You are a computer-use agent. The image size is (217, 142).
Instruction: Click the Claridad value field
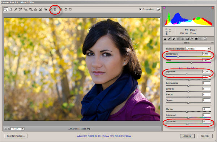[x=207, y=109]
